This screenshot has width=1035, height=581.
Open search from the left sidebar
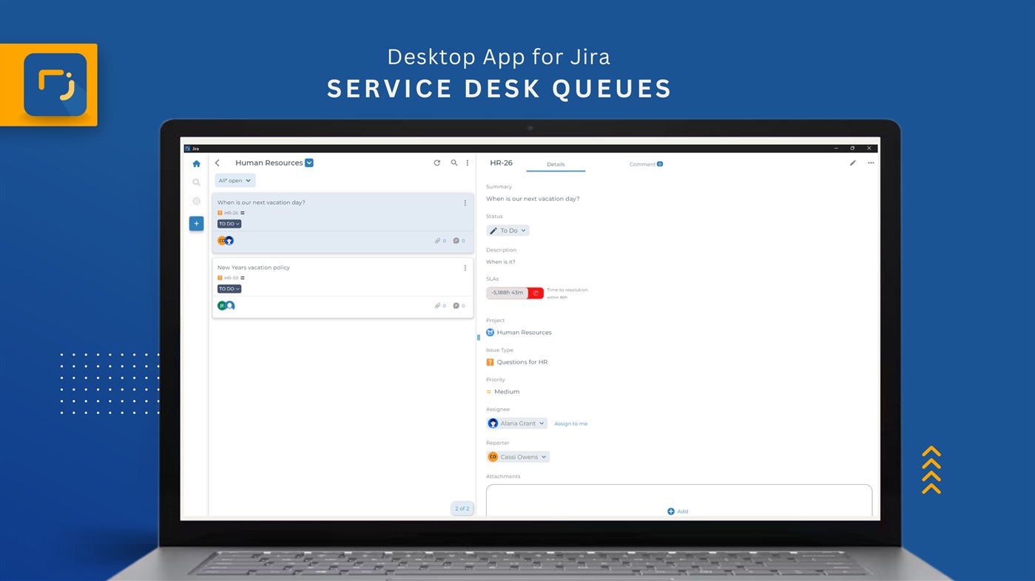pyautogui.click(x=195, y=181)
